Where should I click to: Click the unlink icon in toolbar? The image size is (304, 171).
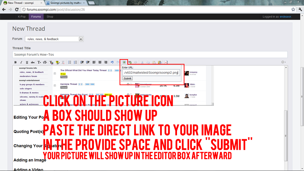tap(136, 62)
